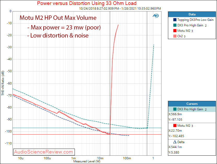This screenshot has width=217, height=164.
Task: Click the Audio Precision AP logo
Action: [155, 16]
